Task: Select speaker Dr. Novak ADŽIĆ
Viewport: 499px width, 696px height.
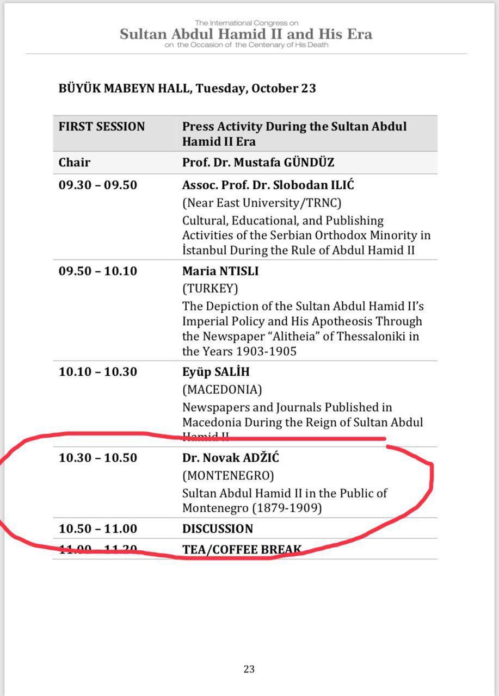Action: pos(231,458)
